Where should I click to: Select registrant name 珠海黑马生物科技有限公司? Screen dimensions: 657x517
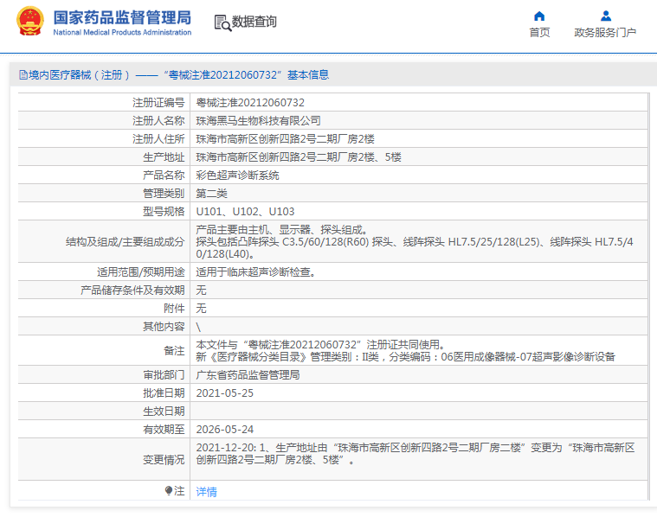coord(258,120)
